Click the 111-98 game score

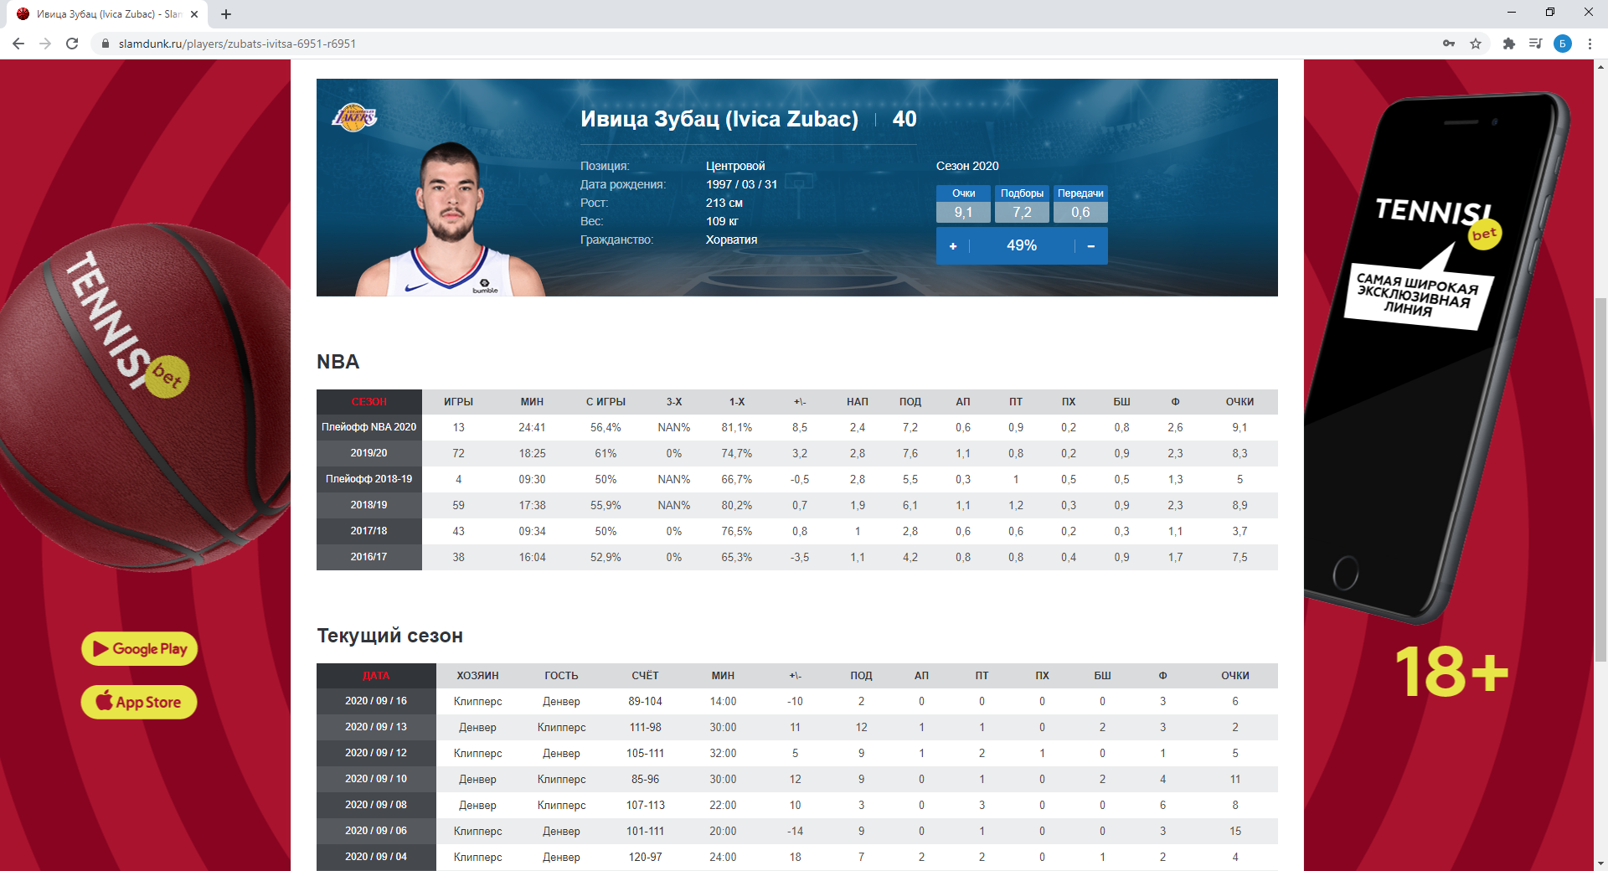[x=645, y=728]
